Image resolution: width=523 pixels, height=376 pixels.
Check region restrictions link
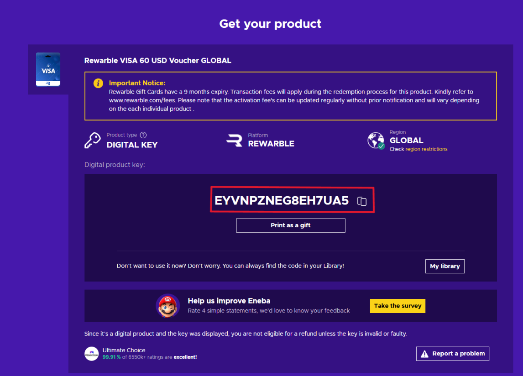pyautogui.click(x=426, y=149)
